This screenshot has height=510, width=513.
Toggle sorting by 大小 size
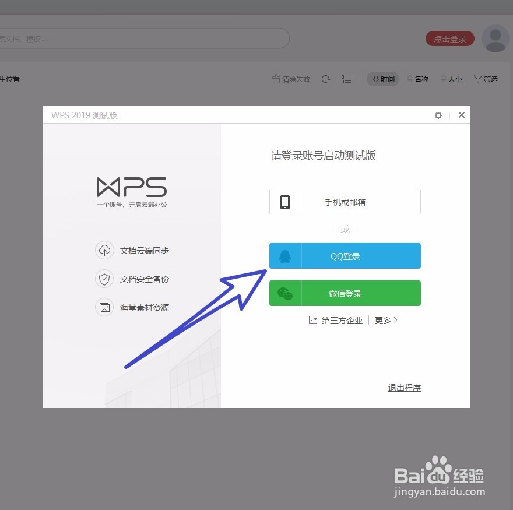point(451,79)
